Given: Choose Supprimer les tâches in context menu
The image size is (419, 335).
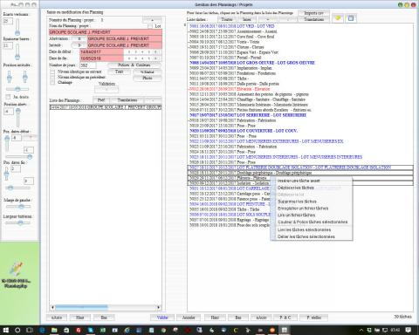Looking at the screenshot, I should tap(297, 202).
